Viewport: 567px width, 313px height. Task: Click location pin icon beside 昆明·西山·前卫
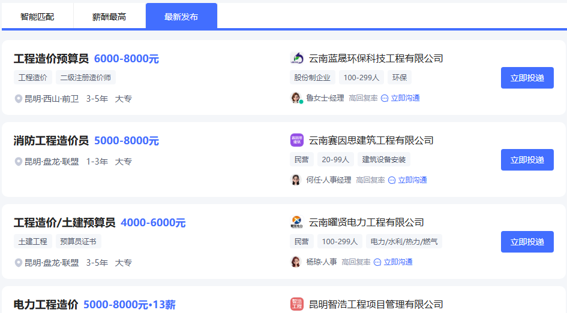click(x=19, y=99)
